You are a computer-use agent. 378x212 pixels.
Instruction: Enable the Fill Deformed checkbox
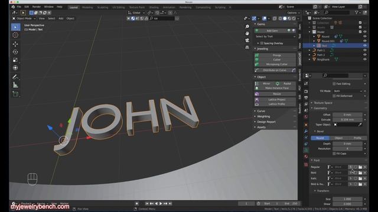click(x=334, y=96)
